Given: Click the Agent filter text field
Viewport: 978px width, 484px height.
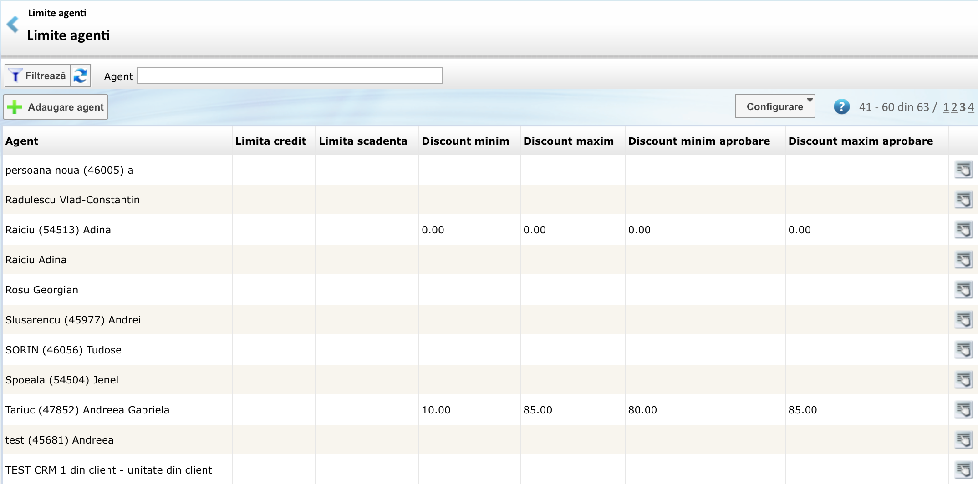Looking at the screenshot, I should pos(290,76).
